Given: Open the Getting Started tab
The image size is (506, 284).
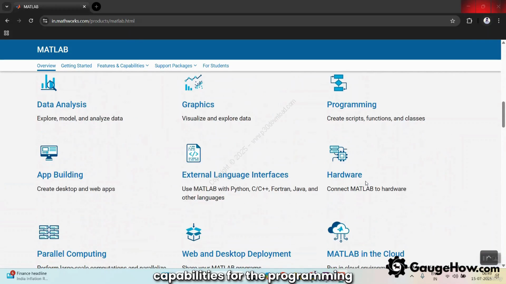Looking at the screenshot, I should (x=76, y=66).
